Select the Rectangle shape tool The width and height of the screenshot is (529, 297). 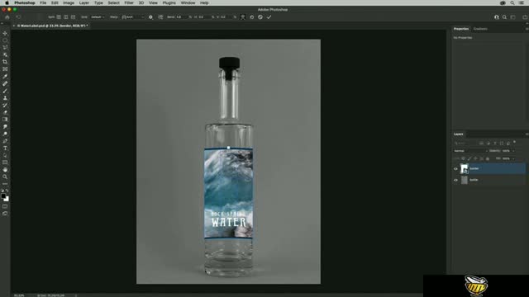[x=5, y=163]
